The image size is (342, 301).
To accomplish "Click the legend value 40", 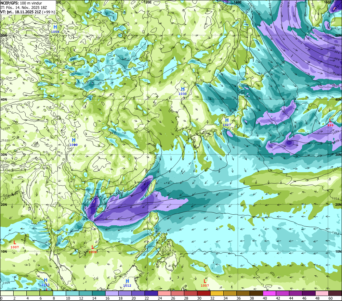I will click(x=265, y=298).
